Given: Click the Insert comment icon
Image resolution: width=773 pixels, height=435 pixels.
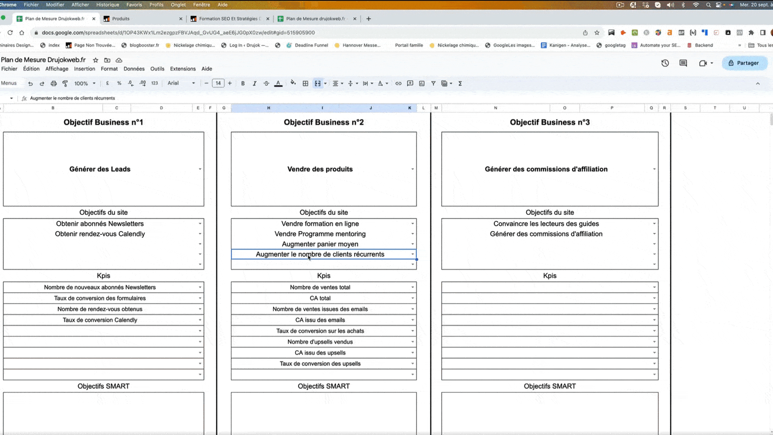Looking at the screenshot, I should click(410, 83).
